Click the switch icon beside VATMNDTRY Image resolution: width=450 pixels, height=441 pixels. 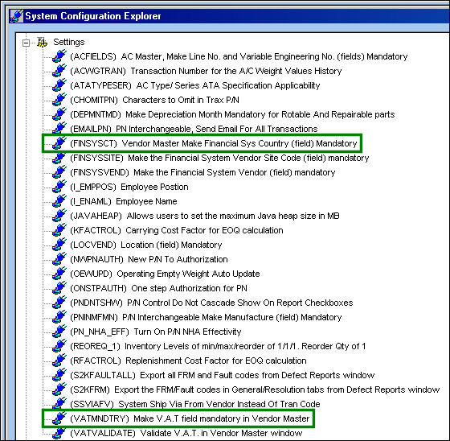click(59, 418)
